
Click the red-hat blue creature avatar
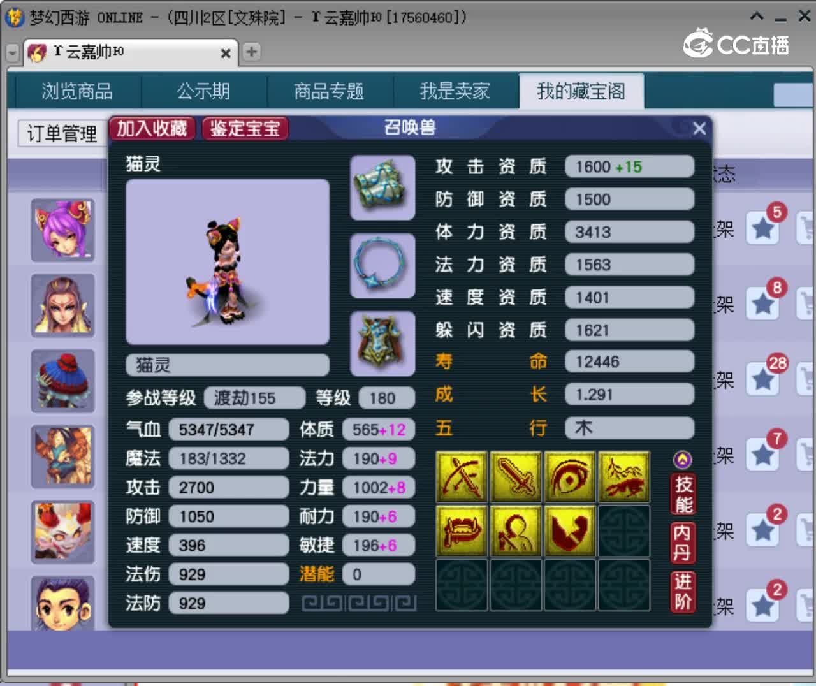[62, 381]
